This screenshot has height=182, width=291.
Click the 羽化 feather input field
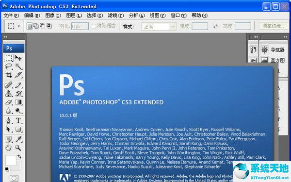coord(80,26)
